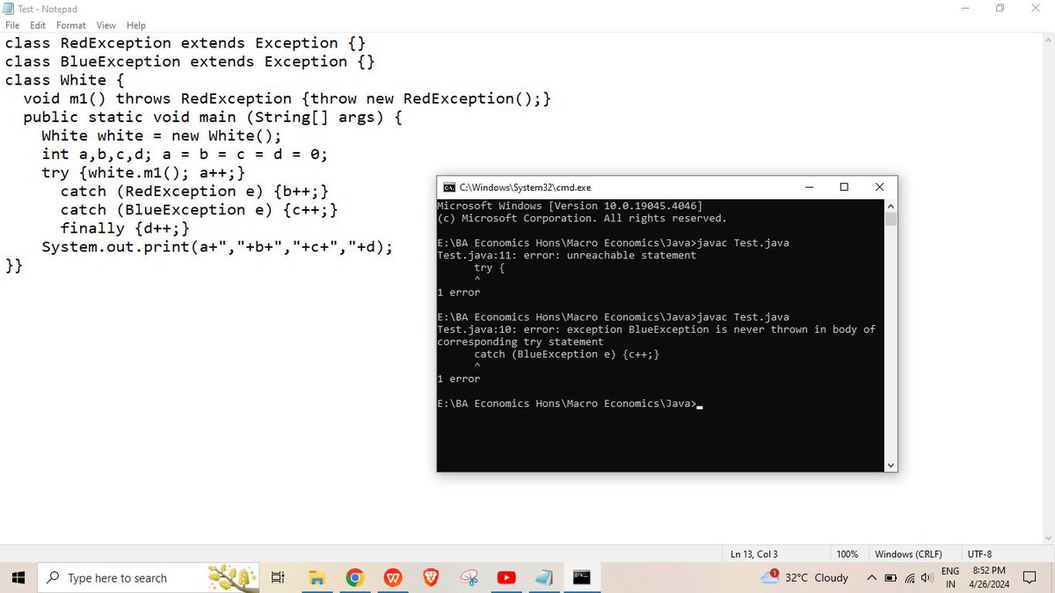Click the battery icon in system tray
The height and width of the screenshot is (593, 1055).
pyautogui.click(x=889, y=577)
